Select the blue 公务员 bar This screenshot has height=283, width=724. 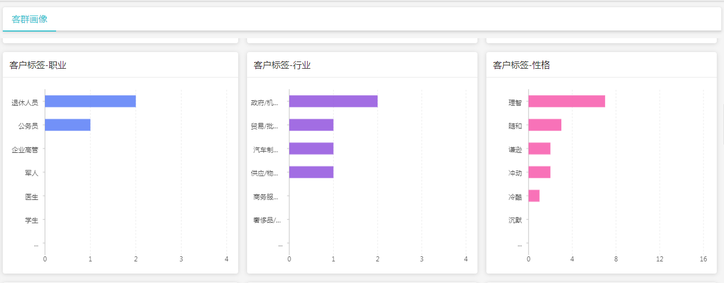click(67, 125)
